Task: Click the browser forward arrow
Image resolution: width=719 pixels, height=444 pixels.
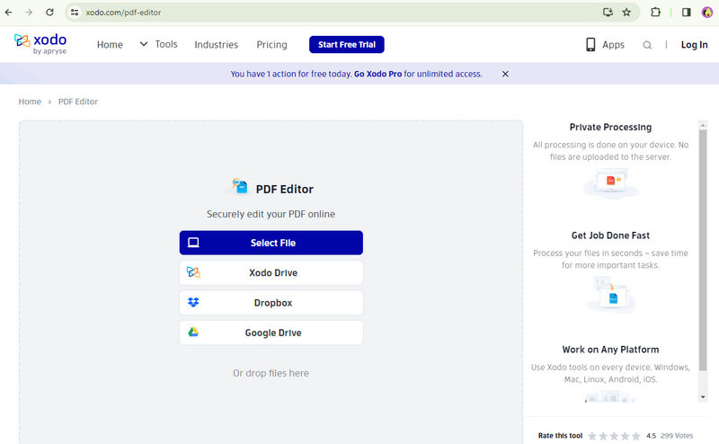Action: 29,13
